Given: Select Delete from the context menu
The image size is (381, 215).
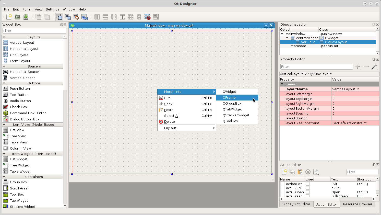Looking at the screenshot, I should pos(187,122).
